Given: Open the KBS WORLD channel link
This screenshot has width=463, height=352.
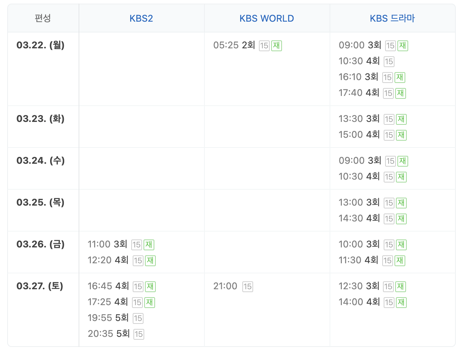Looking at the screenshot, I should (267, 18).
